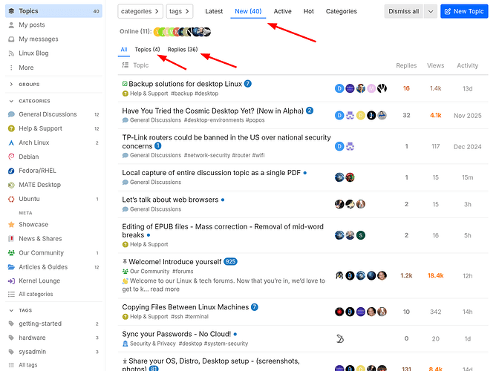Viewport: 499px width, 371px height.
Task: Toggle bulk select icon beside Topic header
Action: tap(125, 65)
